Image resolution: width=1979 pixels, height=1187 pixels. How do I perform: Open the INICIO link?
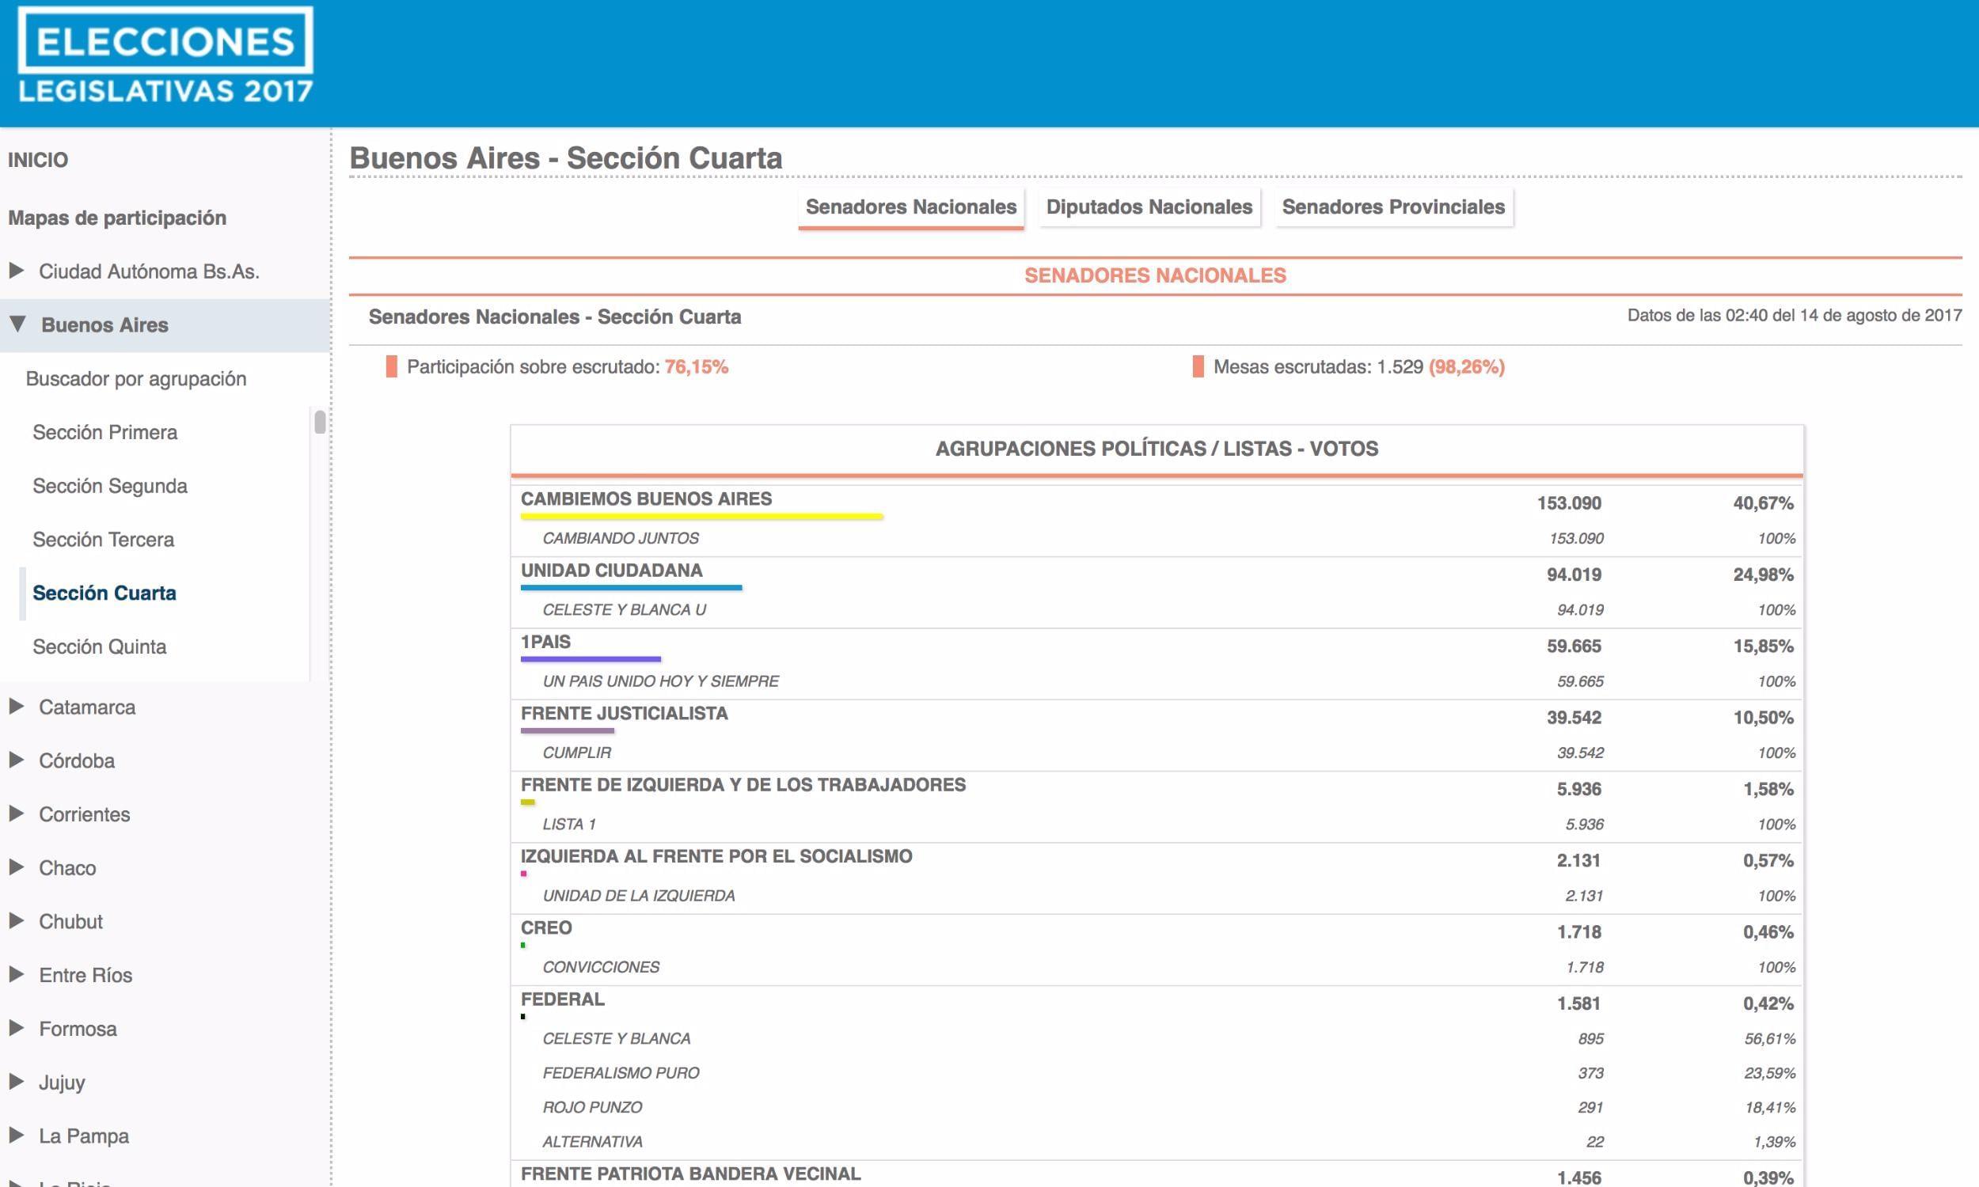pyautogui.click(x=37, y=160)
